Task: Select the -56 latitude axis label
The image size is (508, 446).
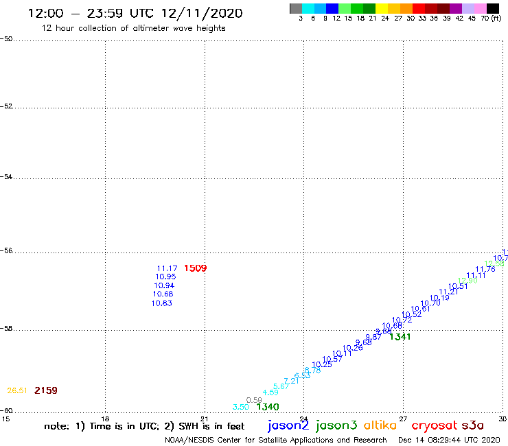Action: [6, 250]
